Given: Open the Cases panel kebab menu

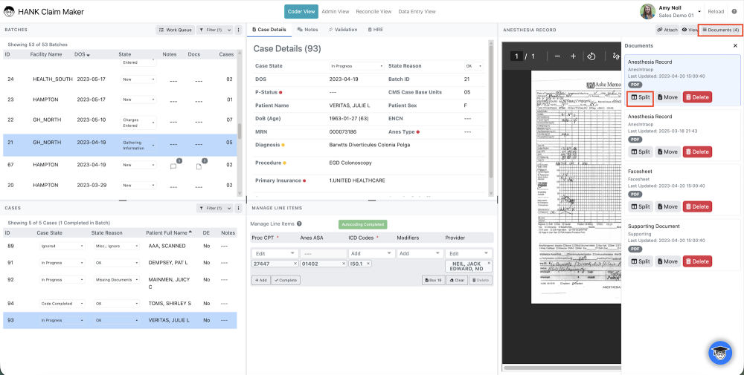Looking at the screenshot, I should pyautogui.click(x=239, y=208).
